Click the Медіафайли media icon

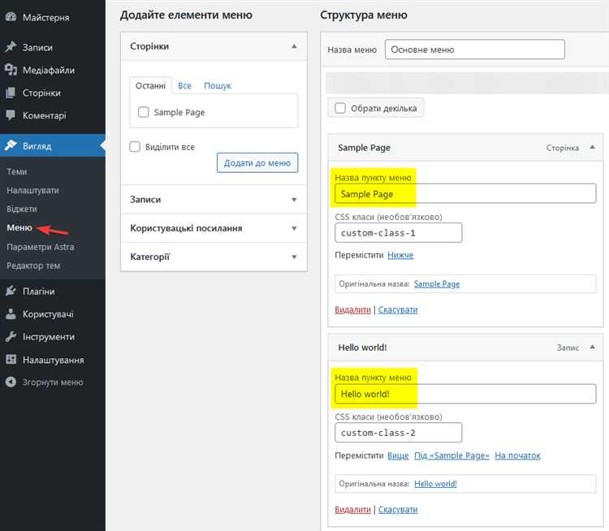pos(11,71)
